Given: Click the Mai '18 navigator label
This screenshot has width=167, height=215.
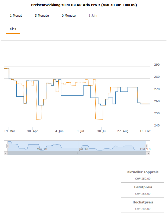Looking at the screenshot, I should click(42, 149).
